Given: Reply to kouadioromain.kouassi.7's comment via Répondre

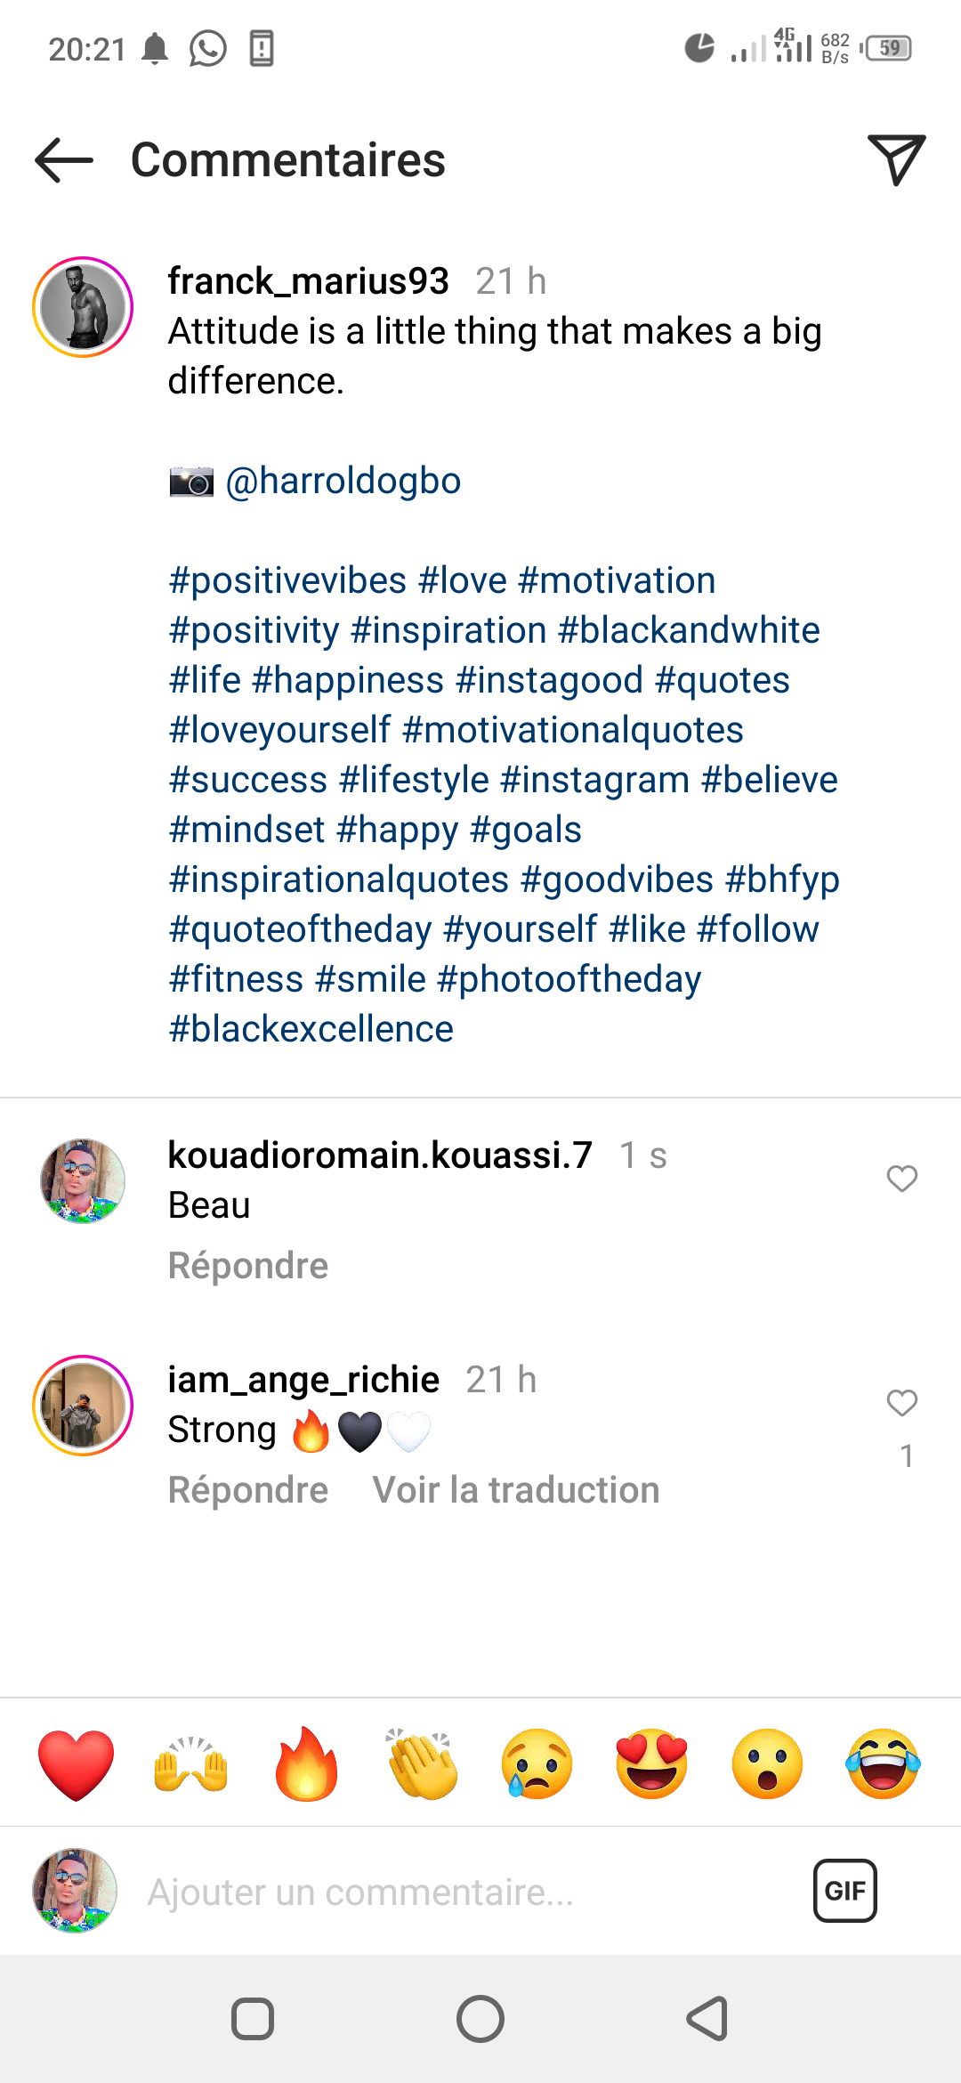Looking at the screenshot, I should 248,1266.
